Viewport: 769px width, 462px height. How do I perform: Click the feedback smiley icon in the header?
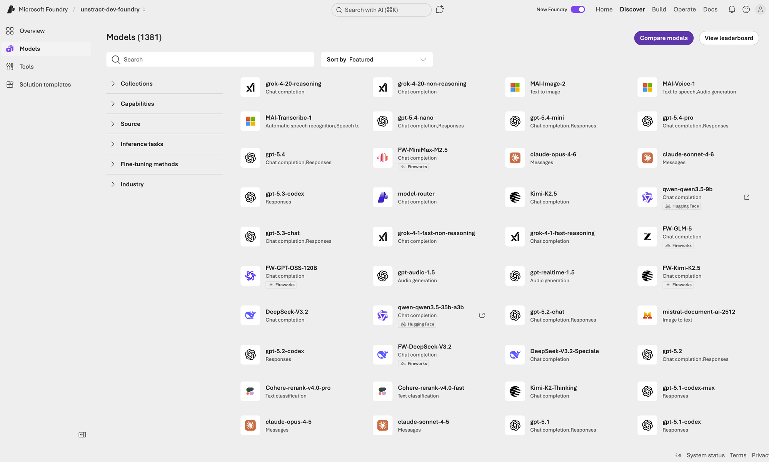pyautogui.click(x=746, y=9)
